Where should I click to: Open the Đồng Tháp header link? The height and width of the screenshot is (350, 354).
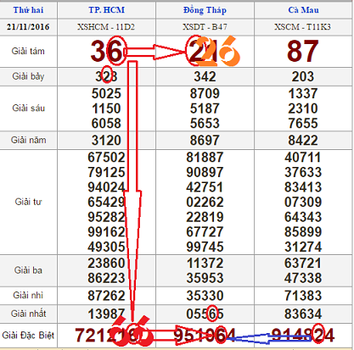coord(205,10)
